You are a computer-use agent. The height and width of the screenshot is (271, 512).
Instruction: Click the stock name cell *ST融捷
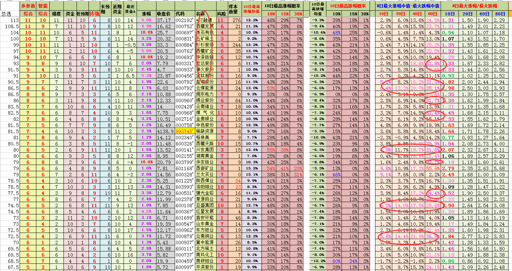coord(205,20)
